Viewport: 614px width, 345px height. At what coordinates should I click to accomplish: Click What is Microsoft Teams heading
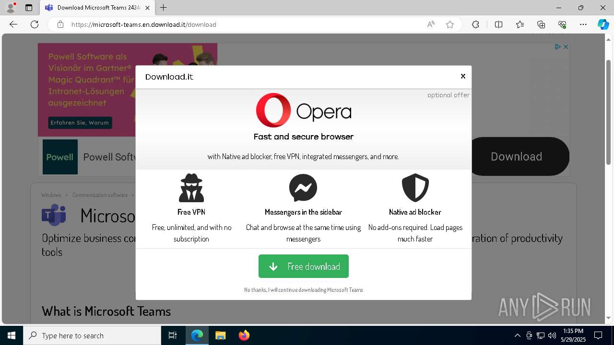coord(106,311)
